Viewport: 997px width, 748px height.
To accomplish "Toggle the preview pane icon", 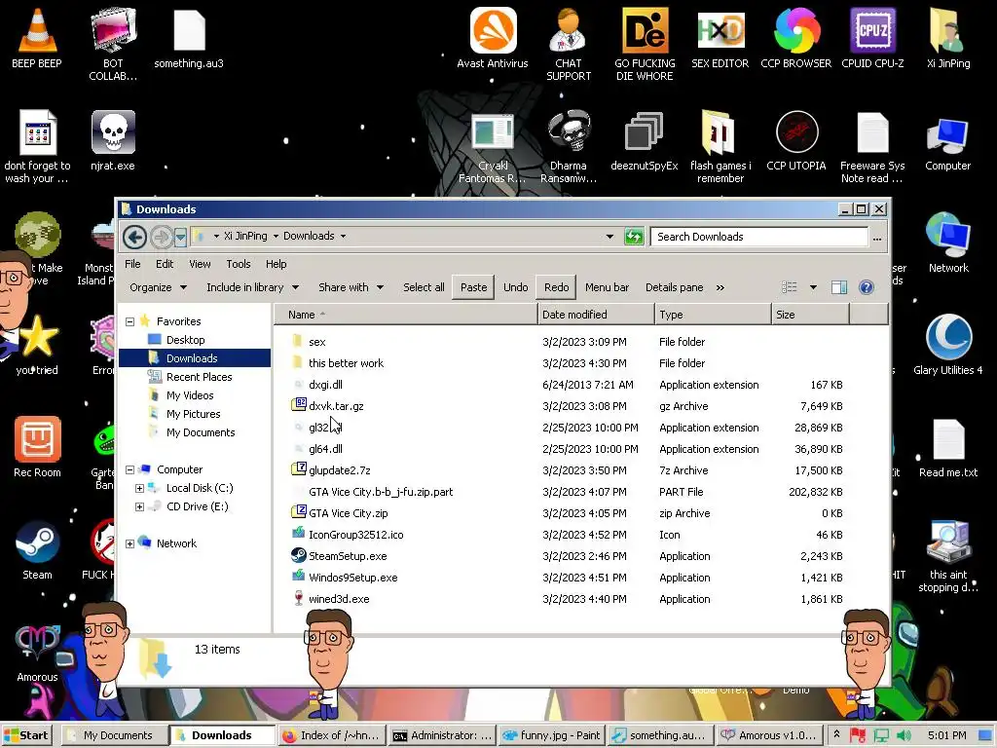I will pyautogui.click(x=838, y=287).
